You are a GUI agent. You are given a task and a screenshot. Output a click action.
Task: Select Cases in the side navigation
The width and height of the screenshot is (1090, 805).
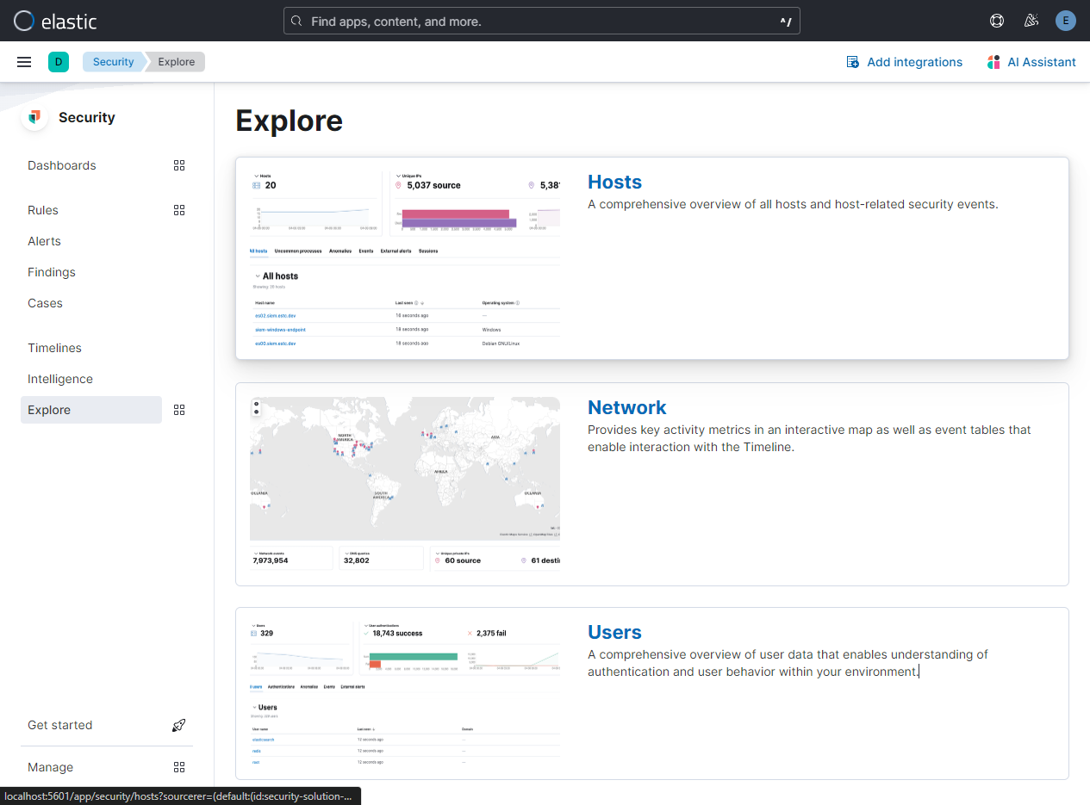45,303
